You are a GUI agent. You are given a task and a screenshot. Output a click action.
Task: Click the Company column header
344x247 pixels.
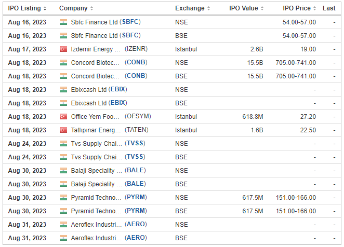pos(73,8)
